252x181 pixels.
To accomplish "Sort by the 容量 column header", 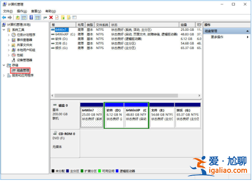I will pyautogui.click(x=187, y=25).
